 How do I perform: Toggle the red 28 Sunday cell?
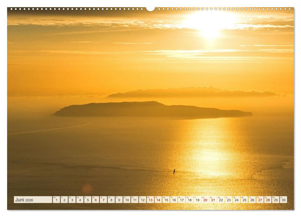(268, 200)
